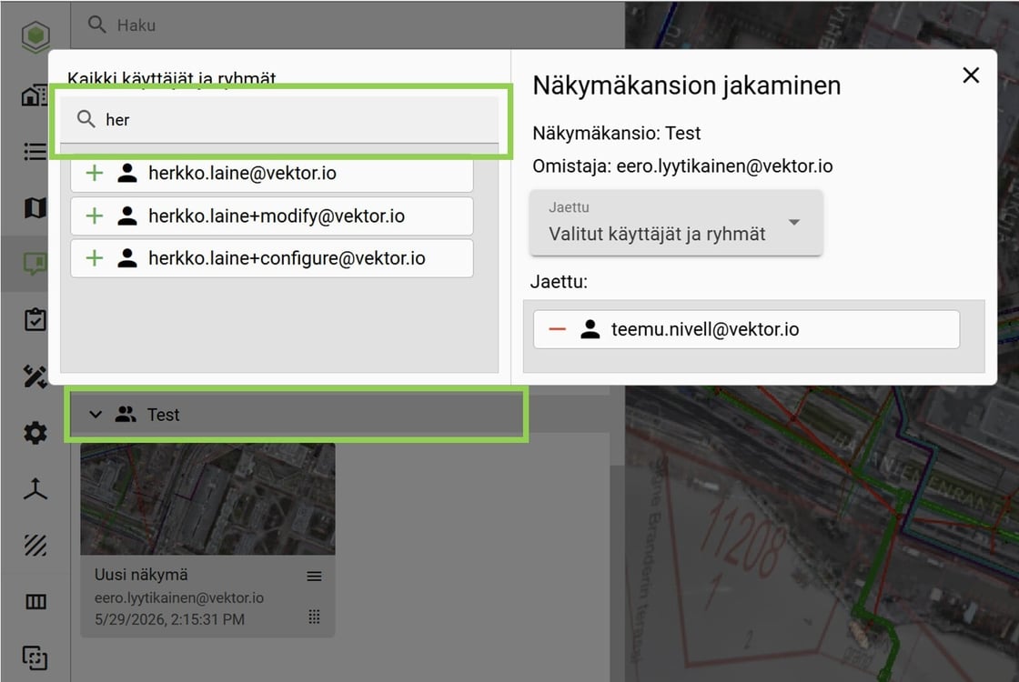Collapse the Test folder chevron
This screenshot has height=682, width=1019.
pyautogui.click(x=96, y=415)
